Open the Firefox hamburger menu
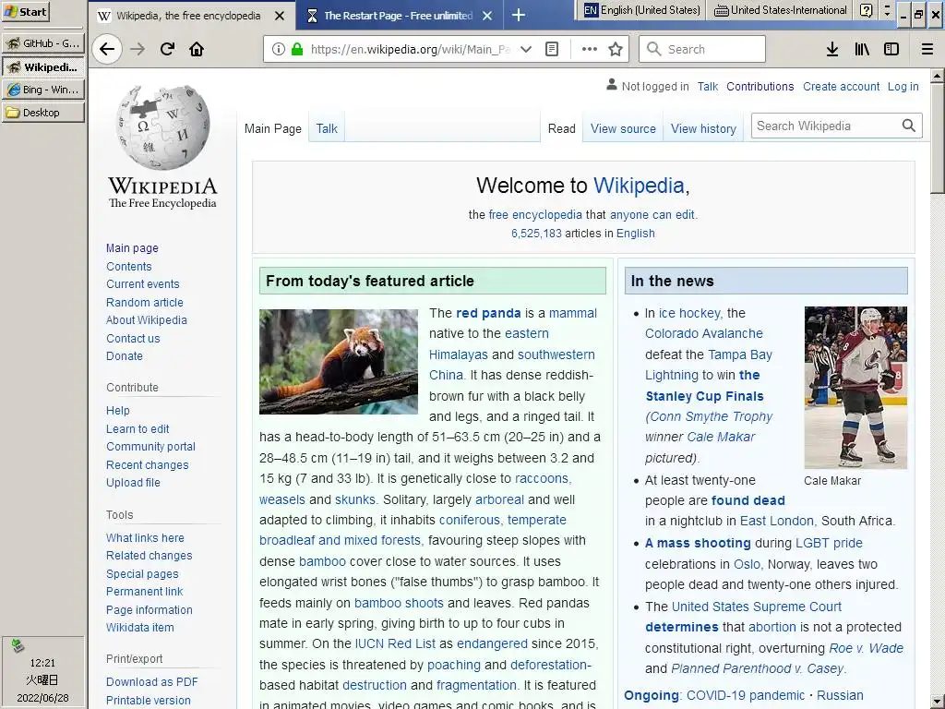This screenshot has width=945, height=709. click(x=927, y=49)
